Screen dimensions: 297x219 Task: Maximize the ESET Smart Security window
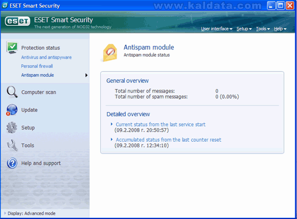pyautogui.click(x=281, y=6)
